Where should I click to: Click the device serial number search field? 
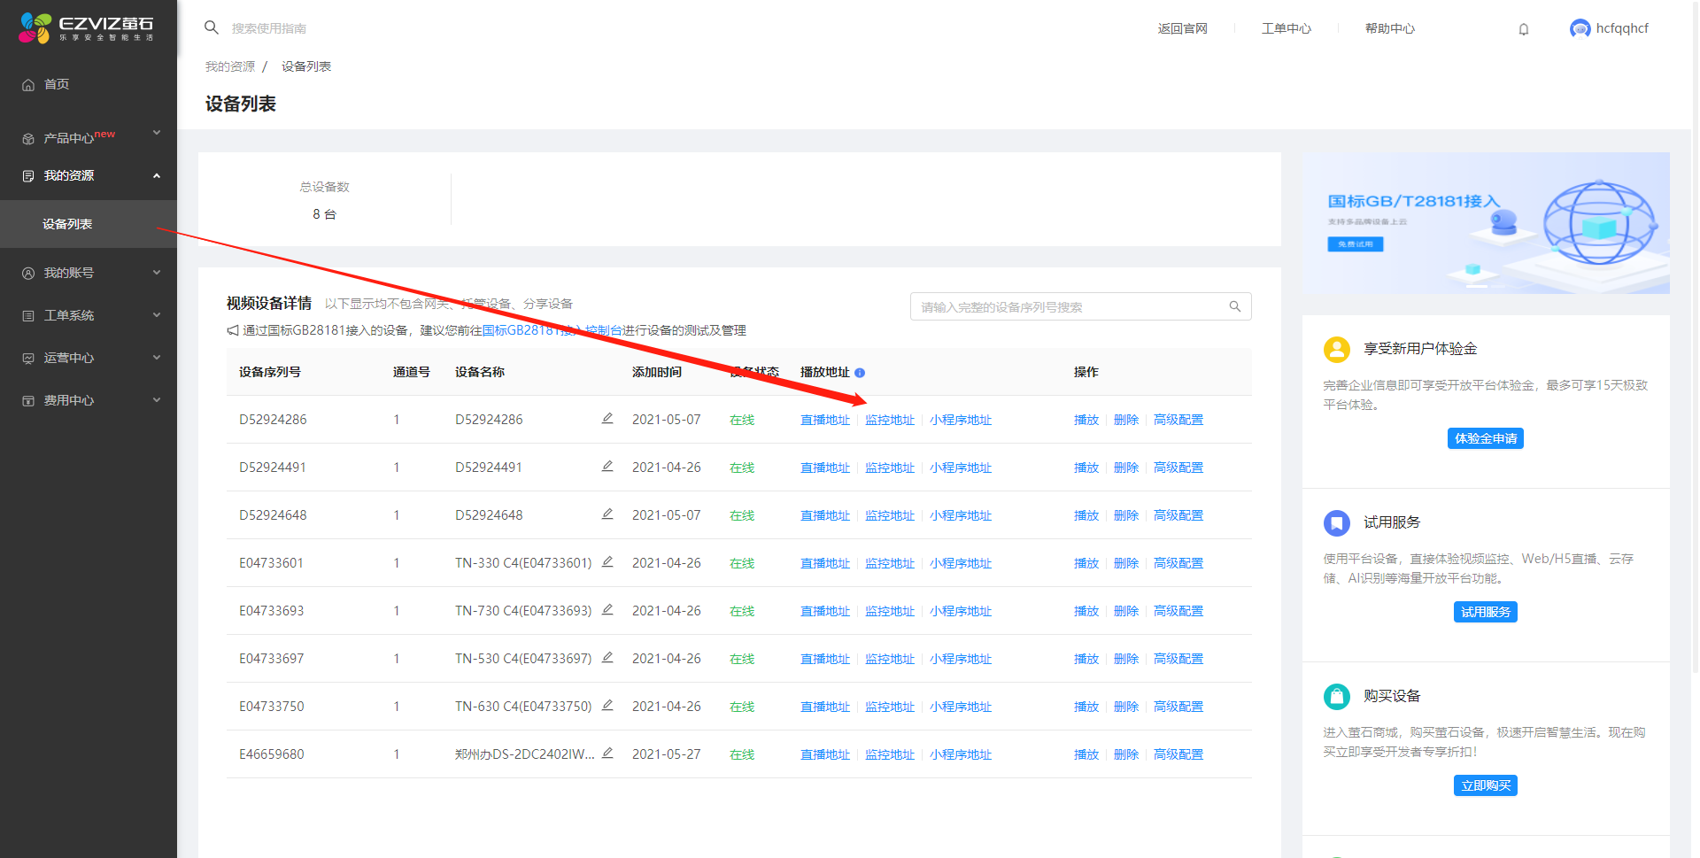[1067, 307]
